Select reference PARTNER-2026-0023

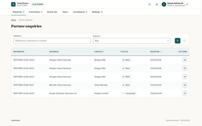tap(24, 68)
